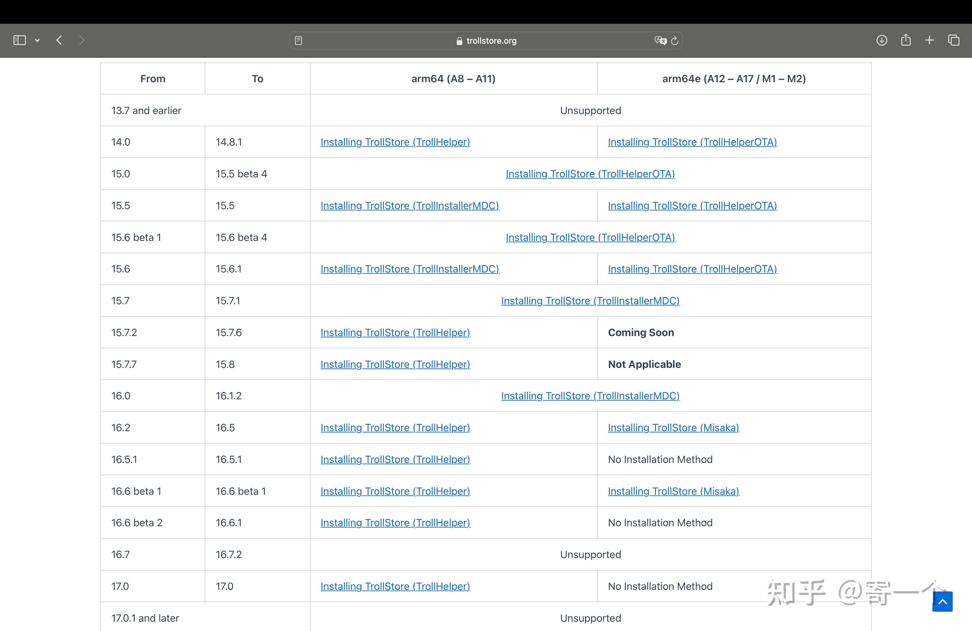Click the 'From' column header
Screen dimensions: 972x631
[153, 79]
